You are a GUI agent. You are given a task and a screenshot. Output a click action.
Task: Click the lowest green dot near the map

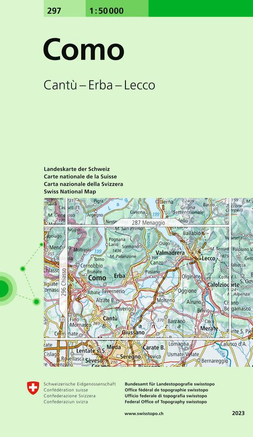point(37,301)
